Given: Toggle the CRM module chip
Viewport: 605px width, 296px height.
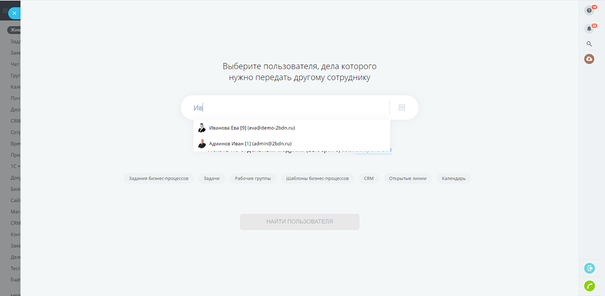Looking at the screenshot, I should click(369, 179).
